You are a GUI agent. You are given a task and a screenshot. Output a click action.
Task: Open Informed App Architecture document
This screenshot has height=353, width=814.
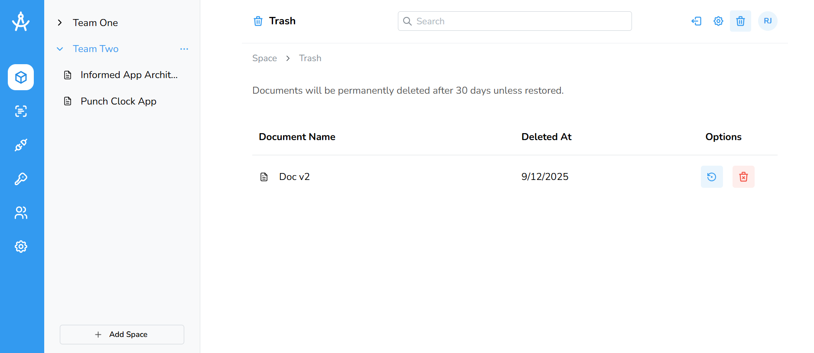point(129,75)
